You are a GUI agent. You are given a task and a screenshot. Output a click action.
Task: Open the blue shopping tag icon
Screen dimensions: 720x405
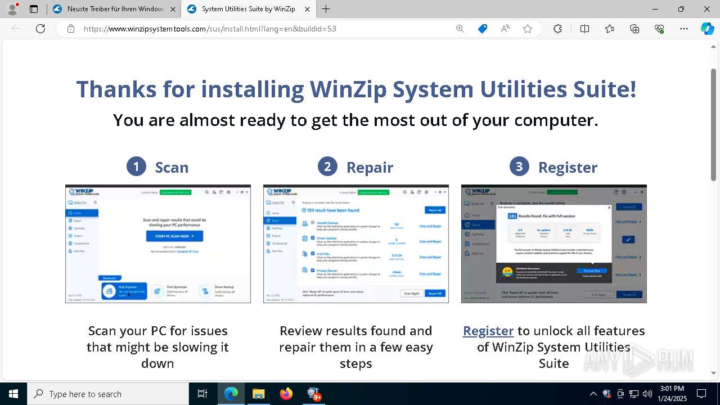coord(483,29)
